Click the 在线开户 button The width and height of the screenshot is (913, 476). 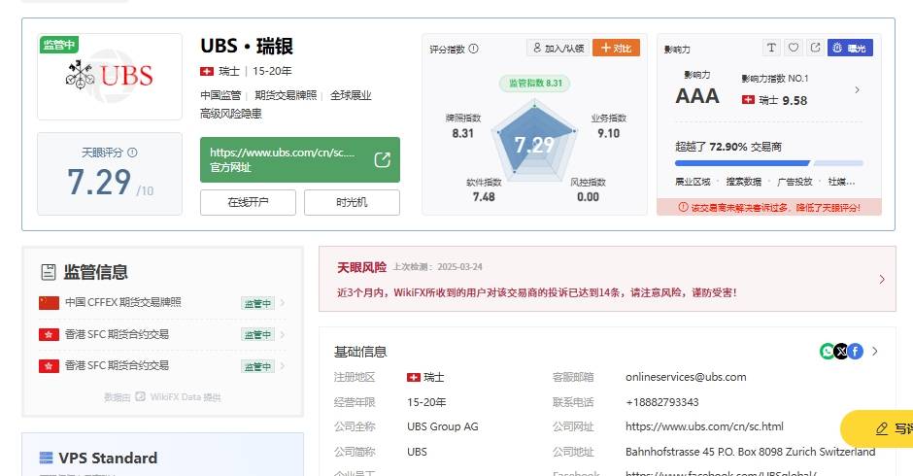click(x=248, y=202)
